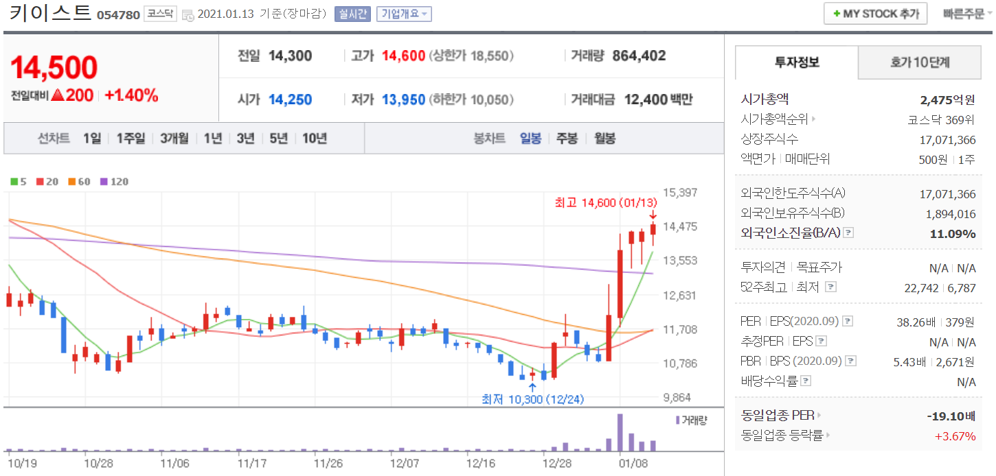Click calendar icon before 2021.01.13 date
Viewport: 996px width, 476px height.
pyautogui.click(x=188, y=14)
